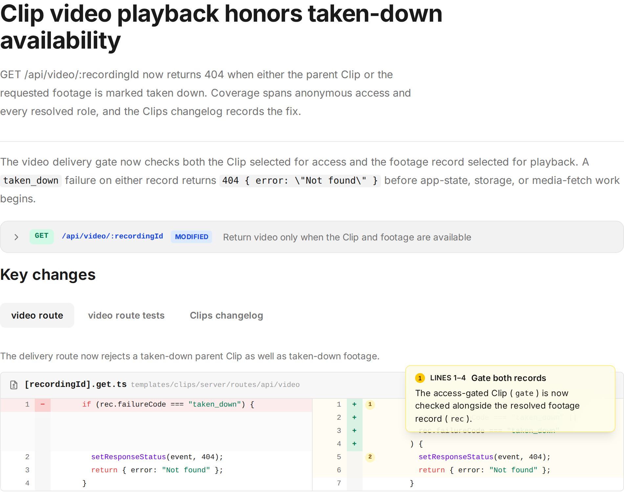Image resolution: width=624 pixels, height=492 pixels.
Task: Click the file icon beside [recordingId].get.ts
Action: [x=14, y=385]
